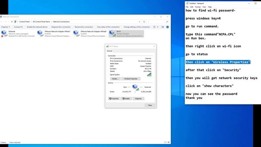Maximize the Notepad window
The width and height of the screenshot is (261, 147).
point(256,3)
